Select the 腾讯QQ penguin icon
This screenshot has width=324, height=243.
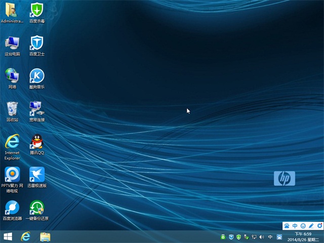tap(37, 141)
